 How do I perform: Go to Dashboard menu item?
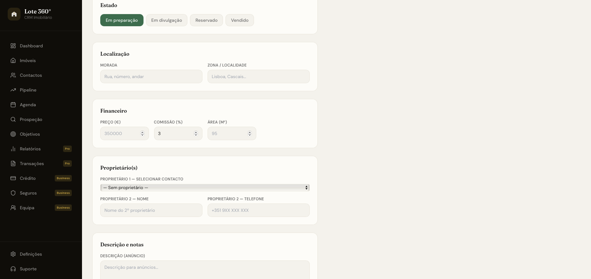pyautogui.click(x=41, y=46)
